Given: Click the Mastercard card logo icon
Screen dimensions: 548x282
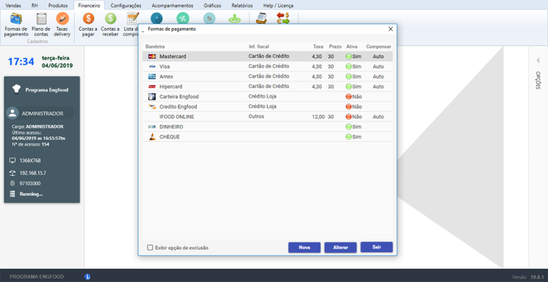Looking at the screenshot, I should tap(152, 56).
